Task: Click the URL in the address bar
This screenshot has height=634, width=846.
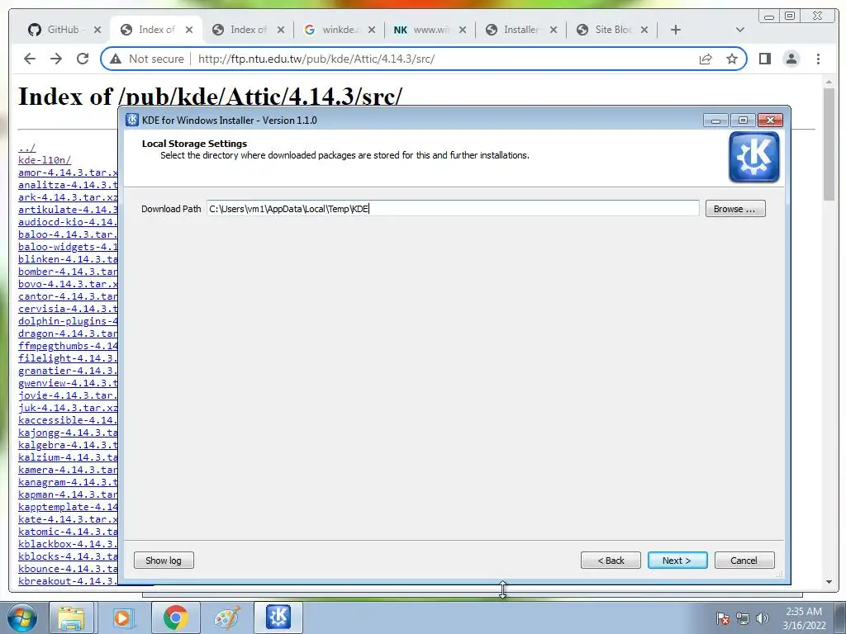Action: tap(316, 59)
